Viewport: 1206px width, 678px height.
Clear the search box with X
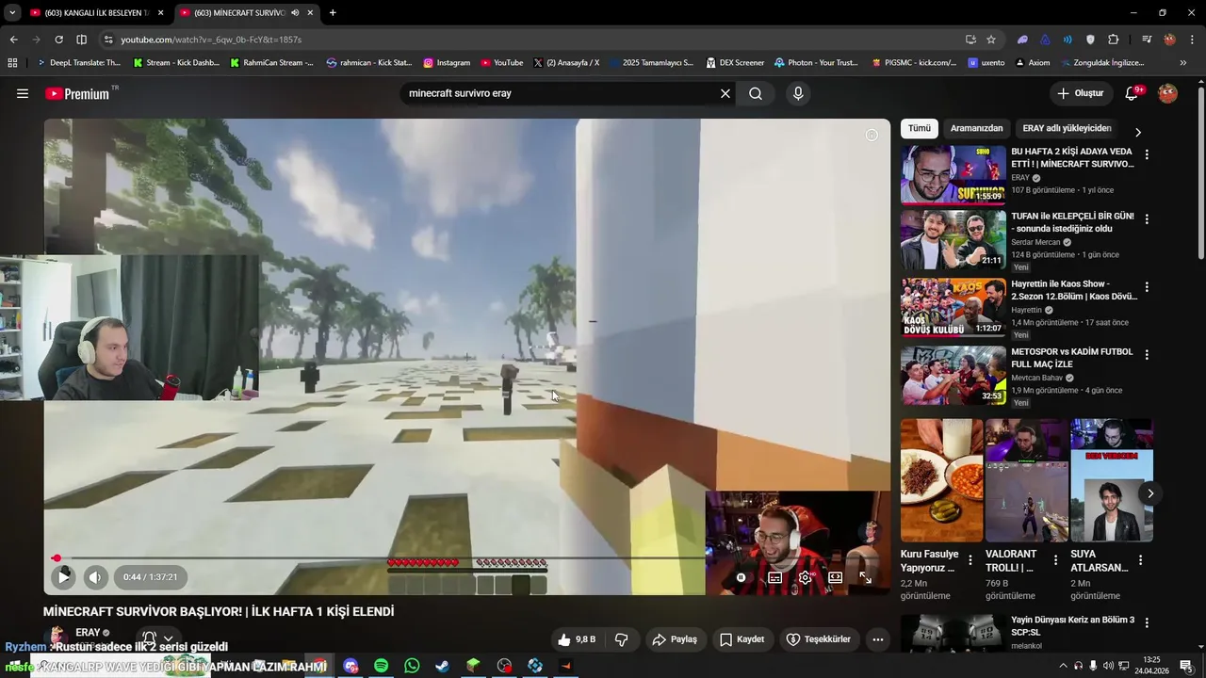click(x=725, y=93)
